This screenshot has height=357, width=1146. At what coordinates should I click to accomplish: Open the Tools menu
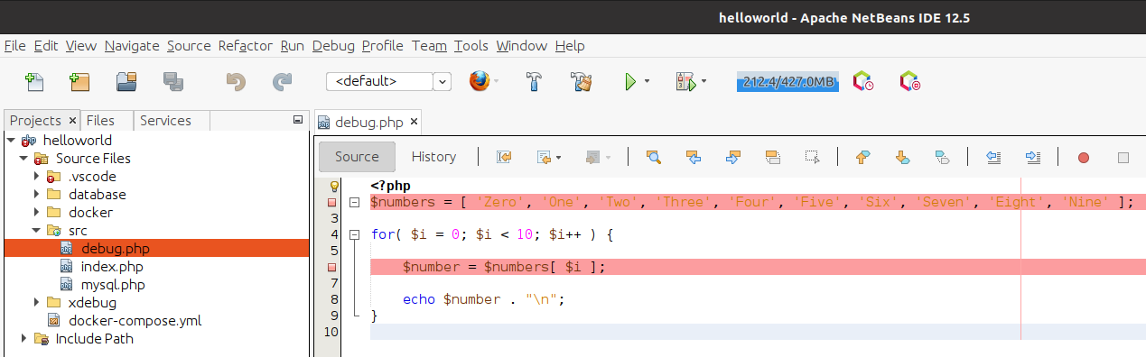pos(471,45)
